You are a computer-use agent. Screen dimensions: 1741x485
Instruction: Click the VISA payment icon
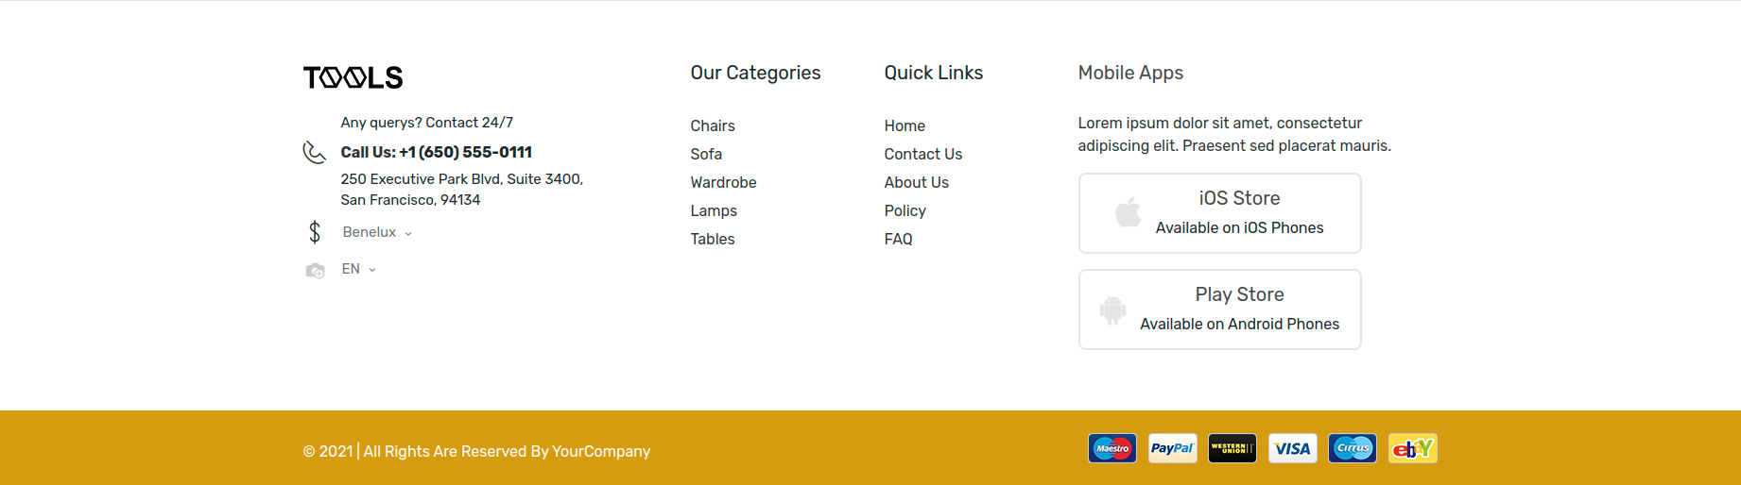click(x=1292, y=448)
